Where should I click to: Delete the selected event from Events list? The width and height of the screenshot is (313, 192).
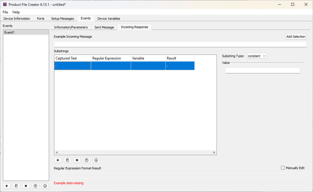(x=26, y=186)
